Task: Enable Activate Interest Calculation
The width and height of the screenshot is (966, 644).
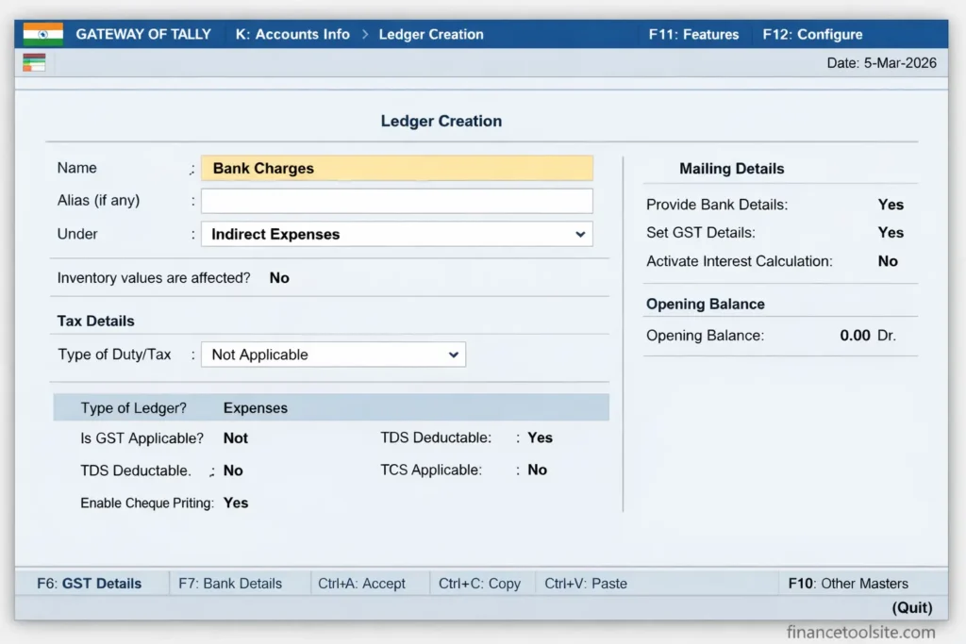Action: [x=887, y=261]
